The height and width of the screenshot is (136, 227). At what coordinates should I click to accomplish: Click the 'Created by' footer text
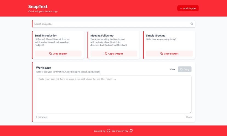(100, 131)
